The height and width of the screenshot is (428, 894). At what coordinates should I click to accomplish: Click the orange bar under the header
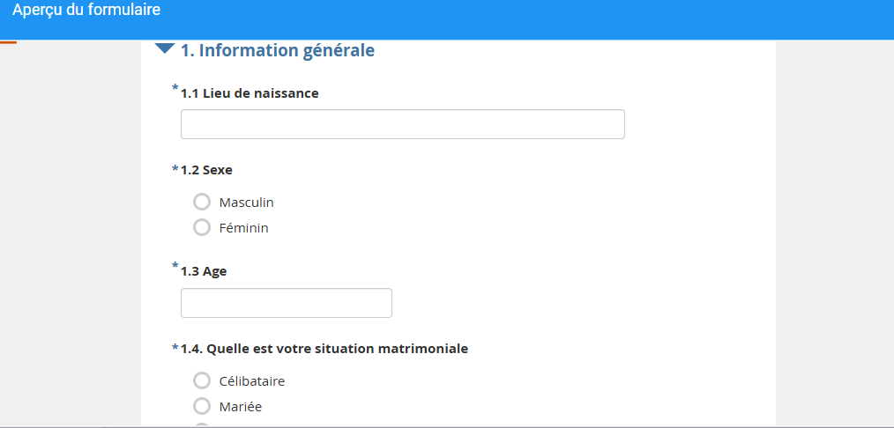[8, 41]
